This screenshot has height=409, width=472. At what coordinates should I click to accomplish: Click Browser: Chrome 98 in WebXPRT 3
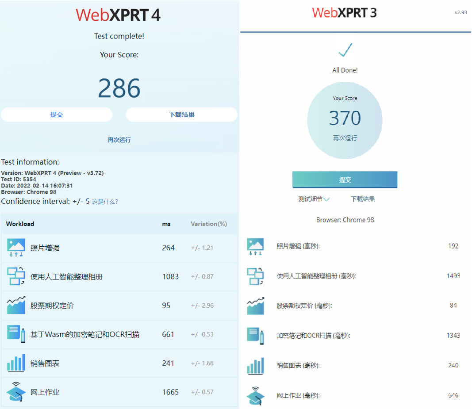tap(345, 220)
